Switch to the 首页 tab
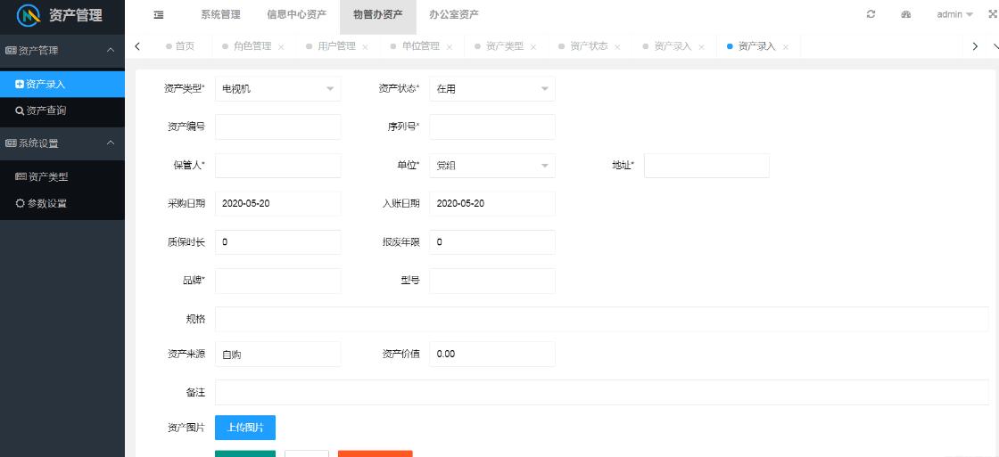 pyautogui.click(x=184, y=46)
